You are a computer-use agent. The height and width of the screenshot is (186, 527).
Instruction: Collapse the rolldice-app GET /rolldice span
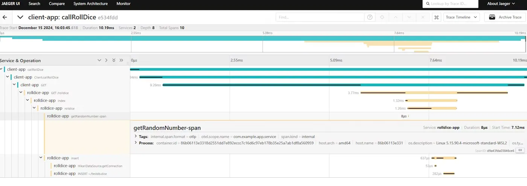21,93
